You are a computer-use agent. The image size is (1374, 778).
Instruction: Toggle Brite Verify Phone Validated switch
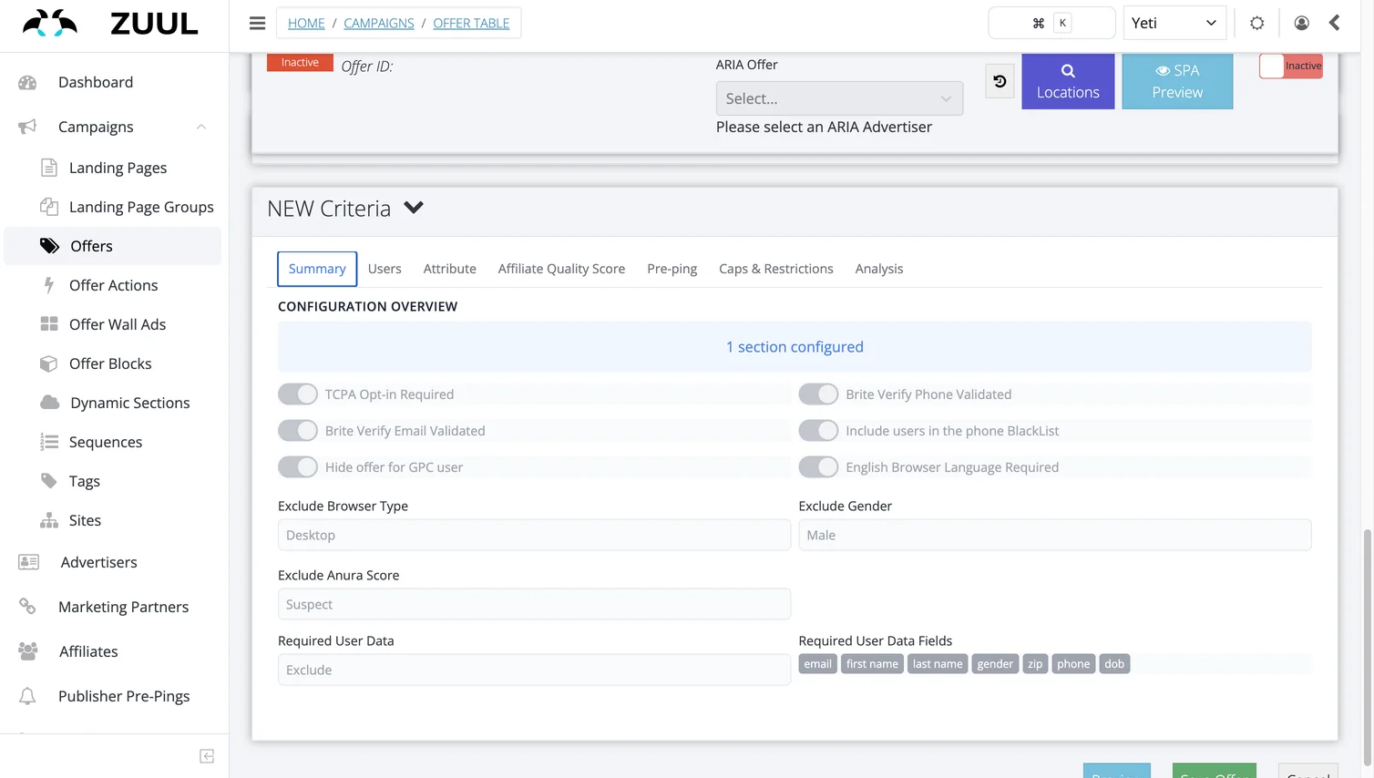818,394
